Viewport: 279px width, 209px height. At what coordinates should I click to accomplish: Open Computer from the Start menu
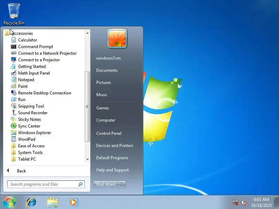pyautogui.click(x=106, y=120)
